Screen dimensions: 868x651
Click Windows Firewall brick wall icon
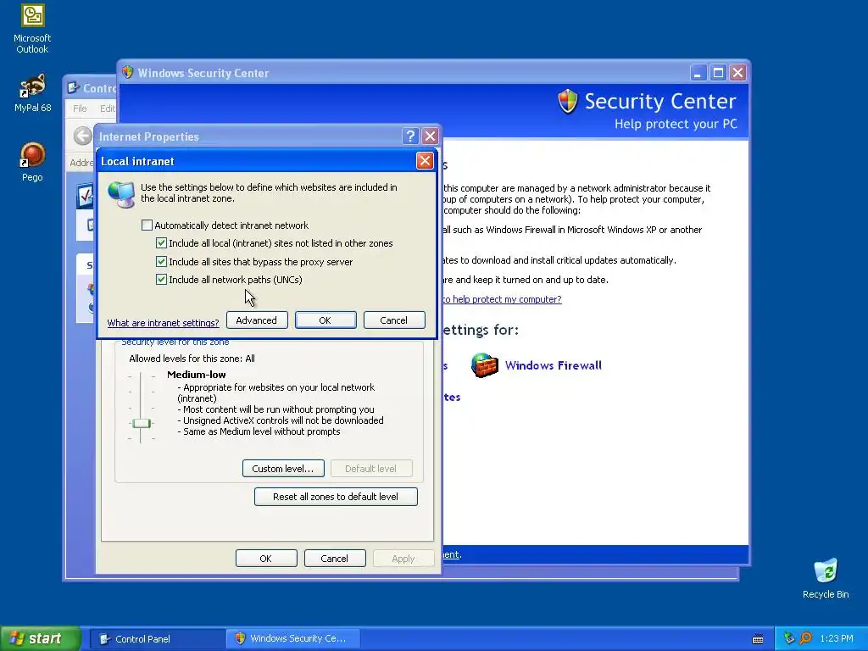tap(484, 365)
